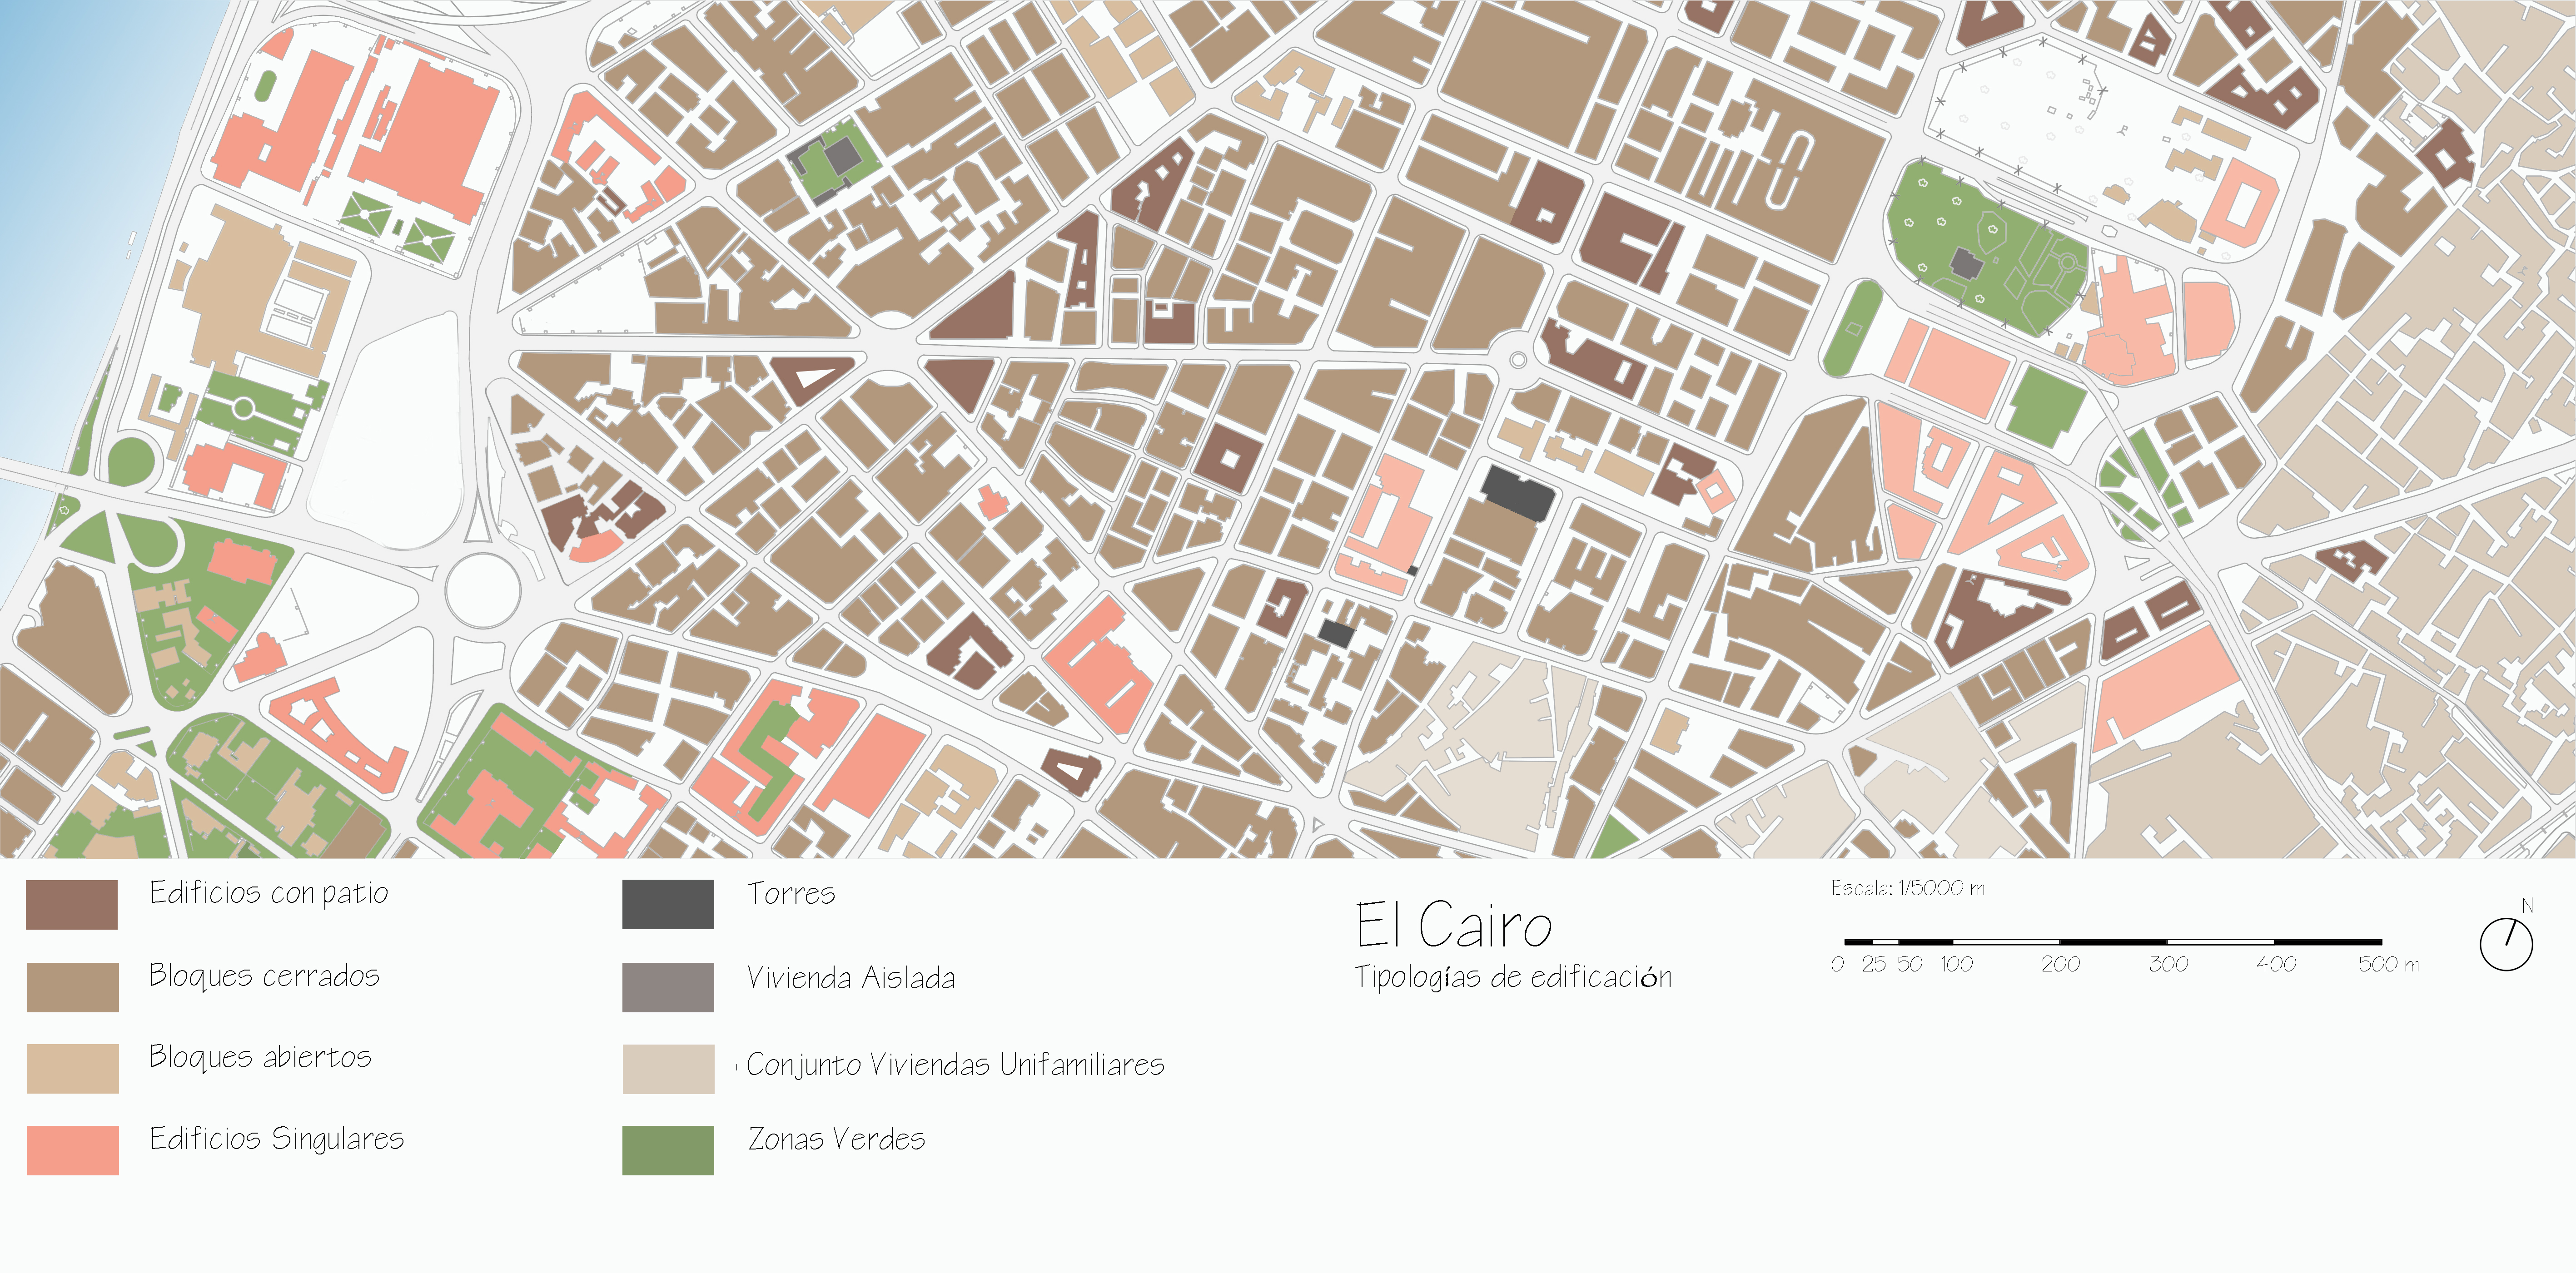Click the 'Bloques cerrados' legend label

264,975
